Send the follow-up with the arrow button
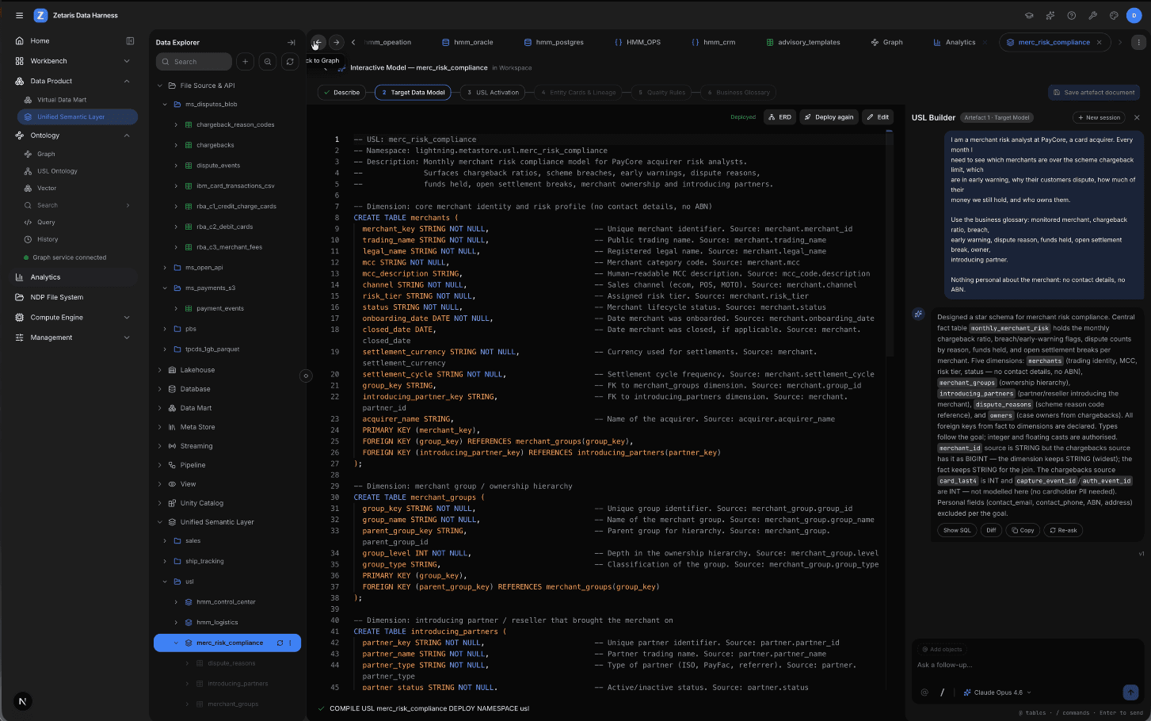1151x721 pixels. [1130, 692]
